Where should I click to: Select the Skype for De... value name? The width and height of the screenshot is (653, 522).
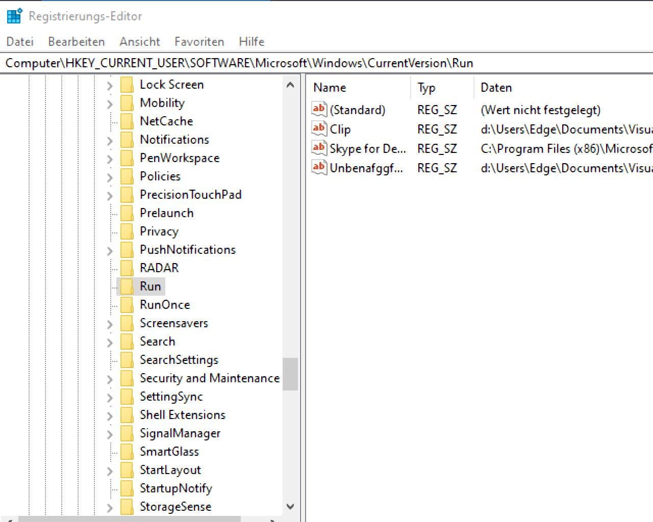[368, 149]
